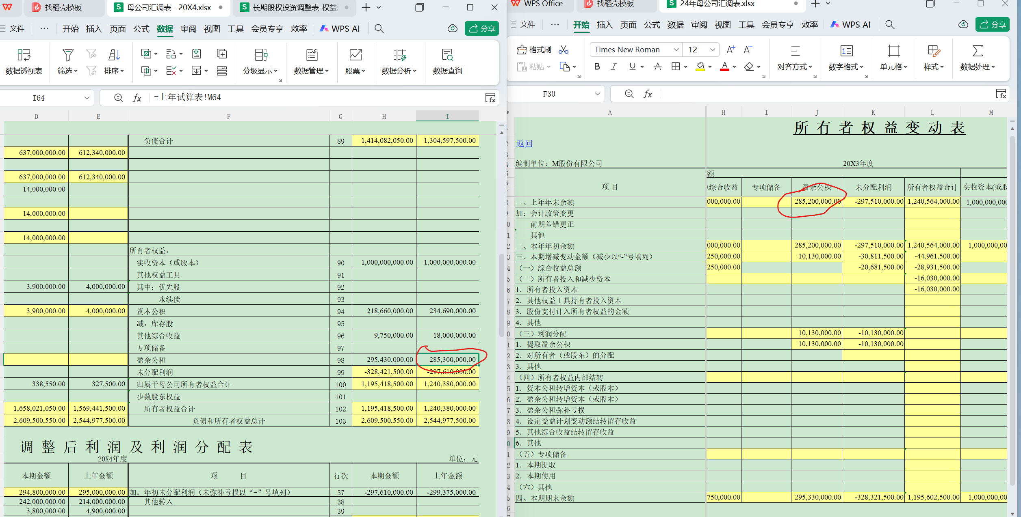Click the Format Painter (格式刷) icon
Viewport: 1021px width, 517px height.
(522, 50)
